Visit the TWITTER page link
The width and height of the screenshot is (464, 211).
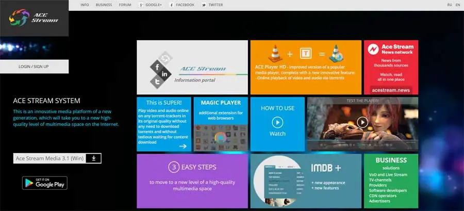tap(216, 5)
